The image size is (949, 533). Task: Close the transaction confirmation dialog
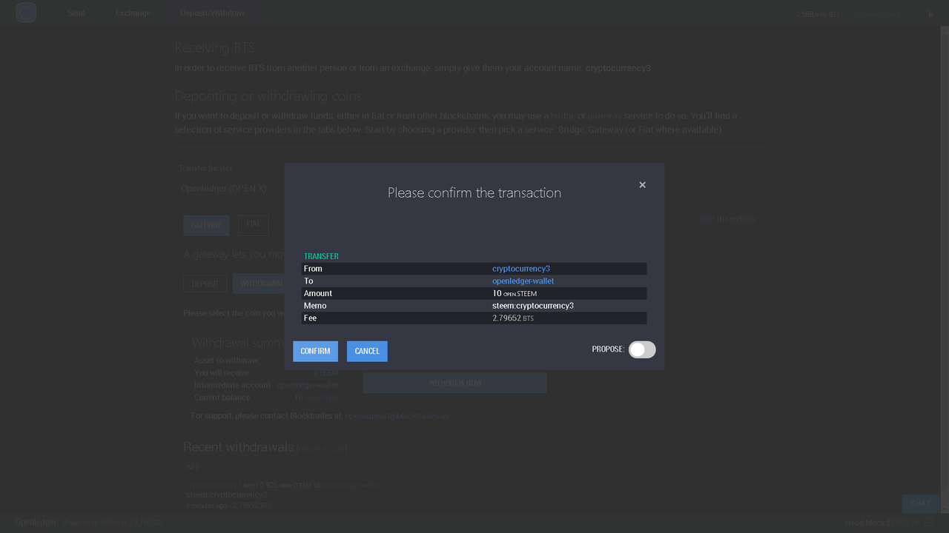pyautogui.click(x=642, y=185)
